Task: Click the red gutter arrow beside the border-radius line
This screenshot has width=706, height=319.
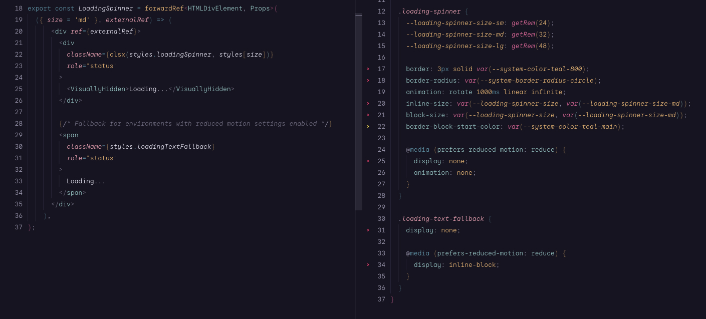Action: click(368, 80)
